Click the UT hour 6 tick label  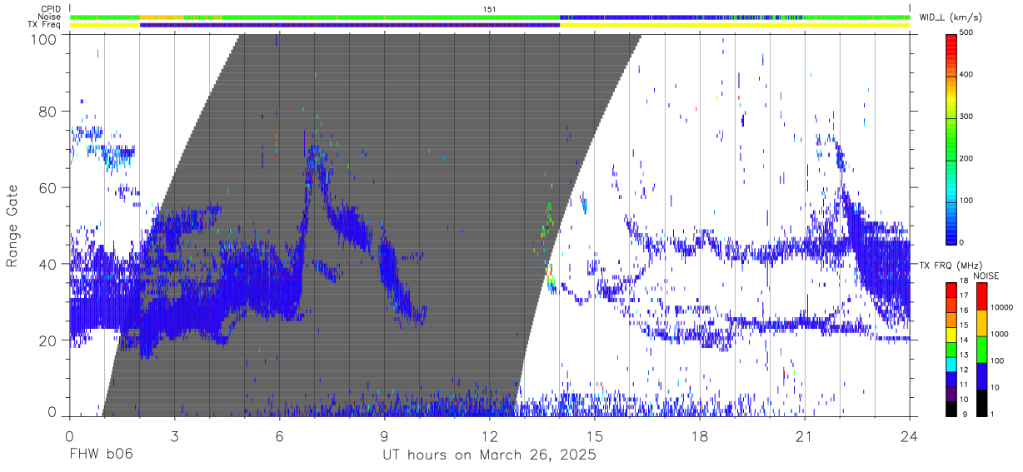[x=279, y=436]
